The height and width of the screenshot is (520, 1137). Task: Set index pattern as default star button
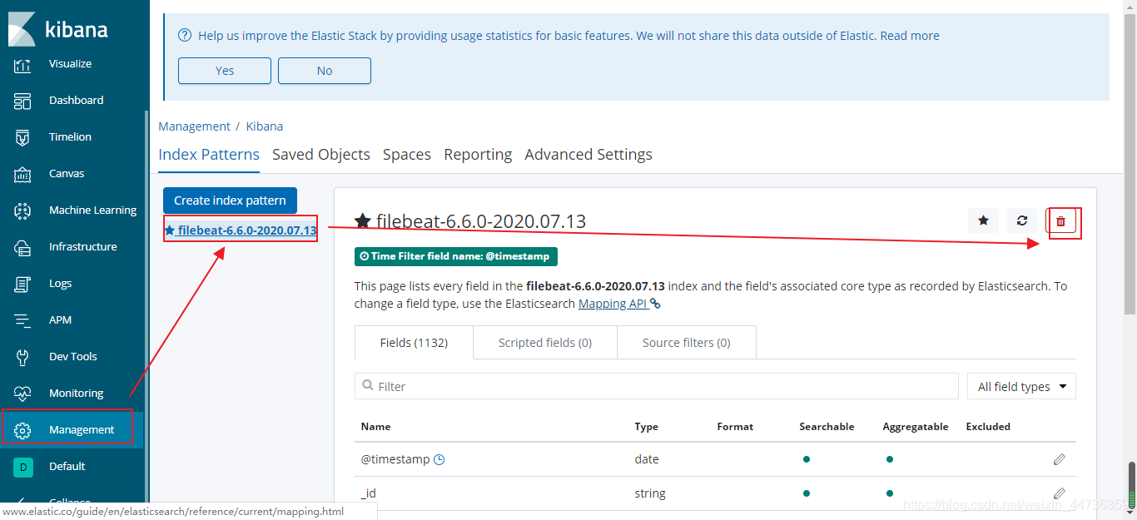point(983,220)
